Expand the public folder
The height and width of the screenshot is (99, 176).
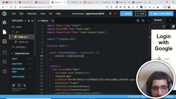pyautogui.click(x=17, y=27)
